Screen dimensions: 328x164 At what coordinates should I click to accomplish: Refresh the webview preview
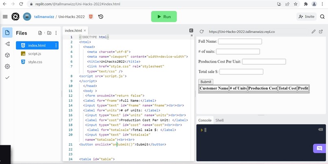(201, 32)
